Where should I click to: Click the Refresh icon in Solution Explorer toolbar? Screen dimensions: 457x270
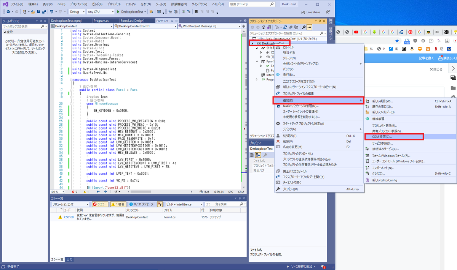[285, 27]
